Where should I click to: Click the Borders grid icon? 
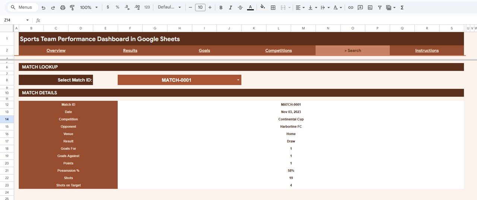(x=273, y=7)
